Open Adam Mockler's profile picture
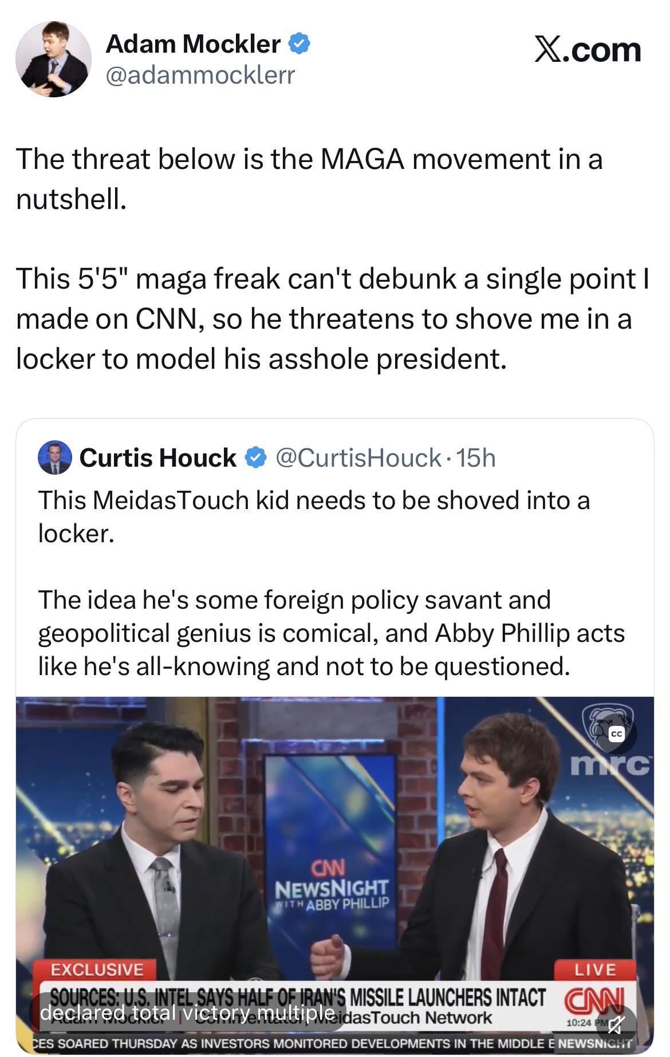Image resolution: width=670 pixels, height=1057 pixels. (x=53, y=60)
